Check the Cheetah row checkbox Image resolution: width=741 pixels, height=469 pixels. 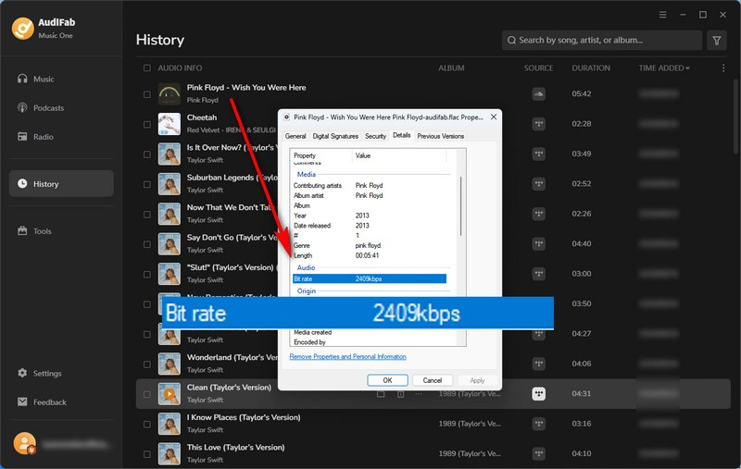click(147, 125)
